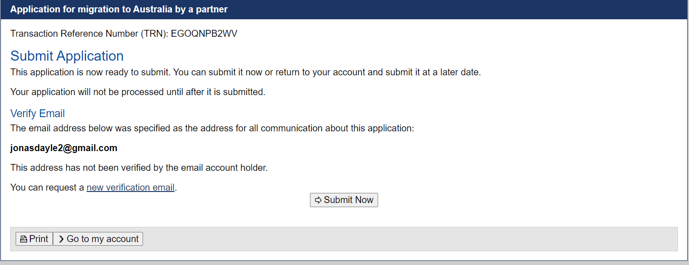Click the 'will not be processed until' sentence
689x265 pixels.
coord(138,92)
